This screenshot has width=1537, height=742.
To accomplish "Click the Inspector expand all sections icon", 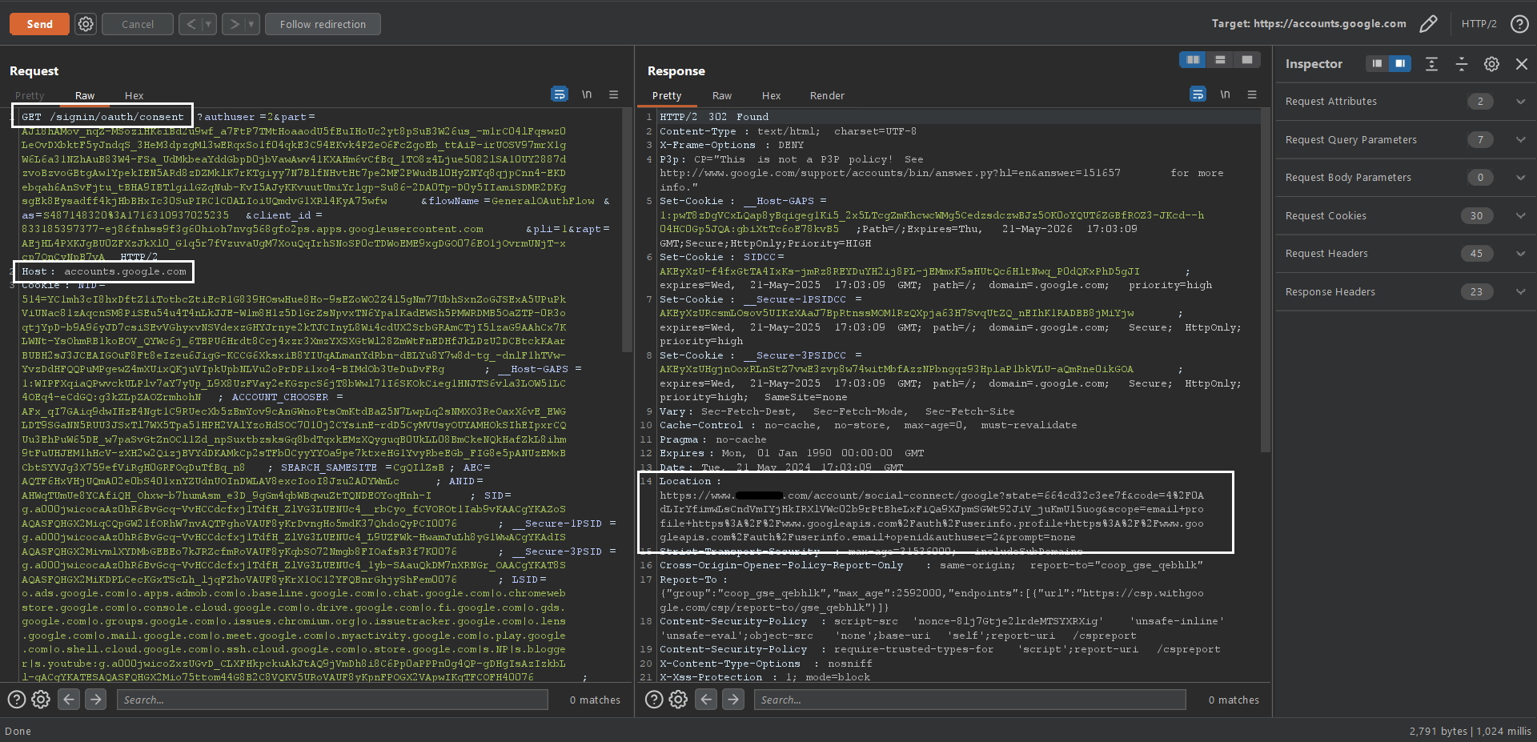I will [x=1431, y=64].
